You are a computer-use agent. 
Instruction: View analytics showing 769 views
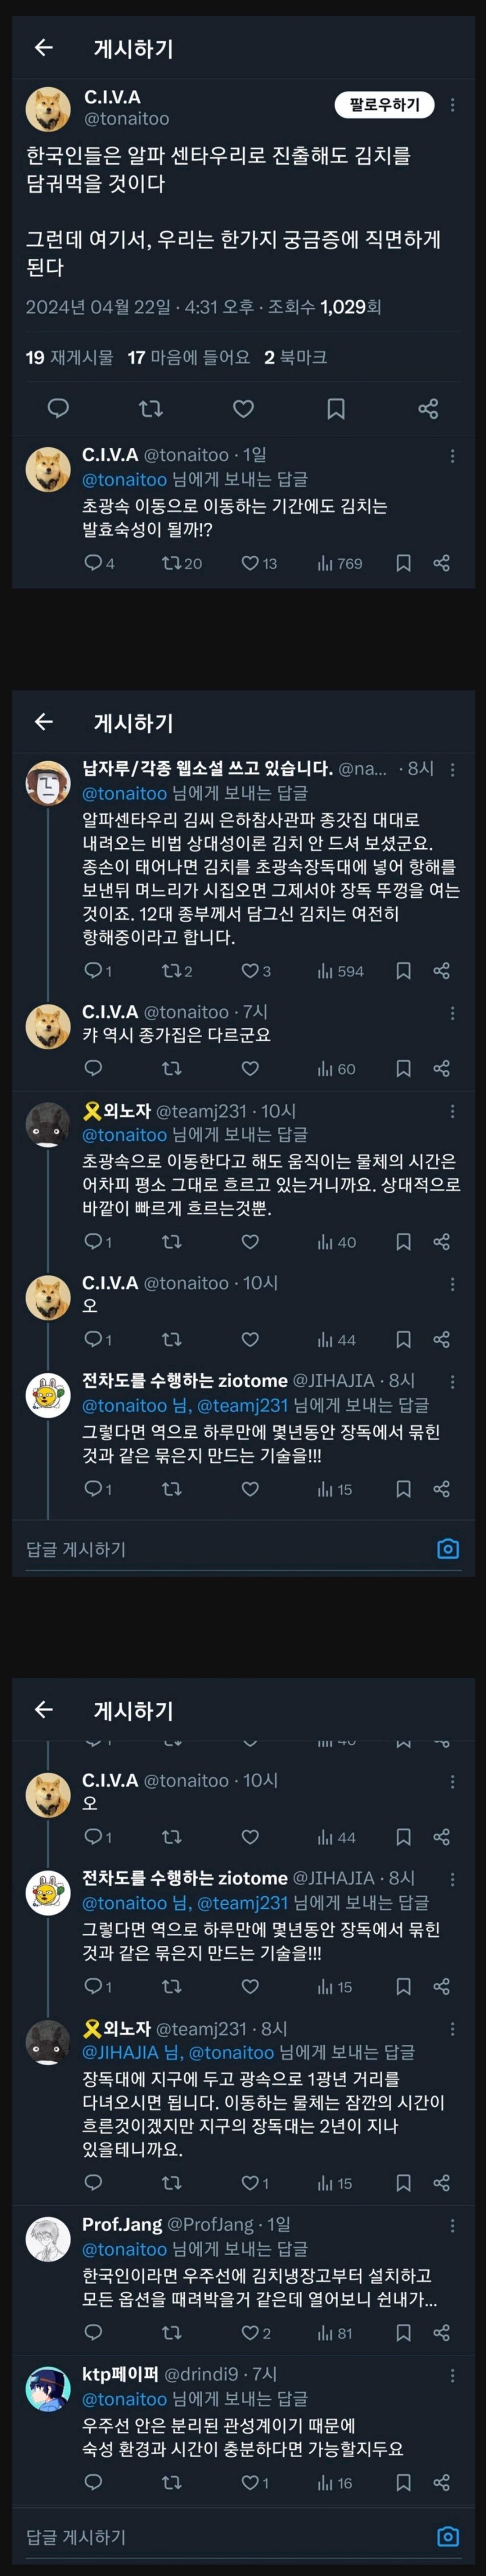[340, 563]
